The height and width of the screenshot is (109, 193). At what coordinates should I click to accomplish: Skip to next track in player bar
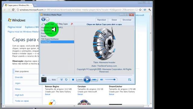coord(94,80)
